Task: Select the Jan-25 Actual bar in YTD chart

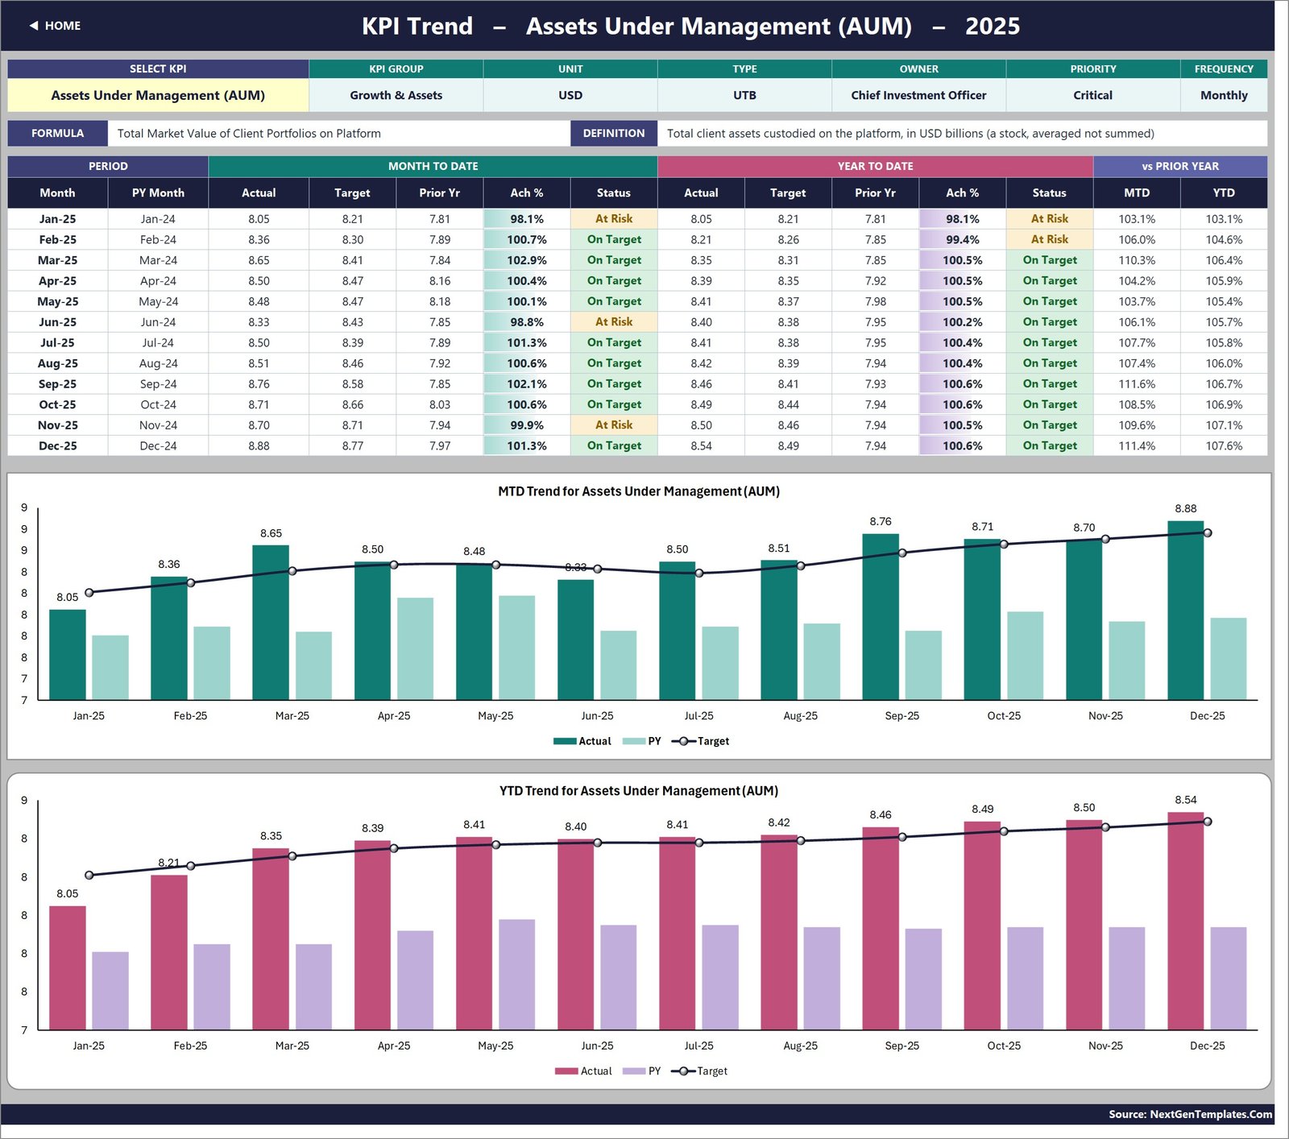Action: point(68,967)
